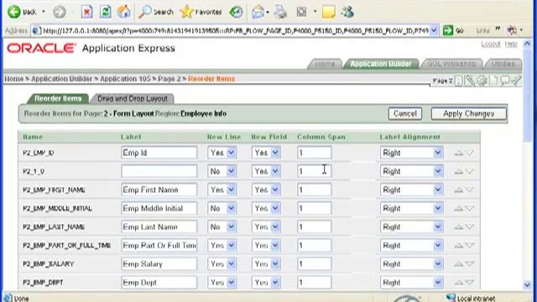Open Home breadcrumb link
537x302 pixels.
tap(13, 79)
